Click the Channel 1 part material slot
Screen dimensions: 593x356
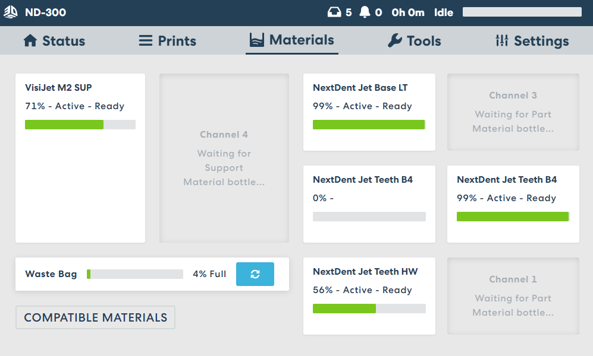[x=513, y=296]
